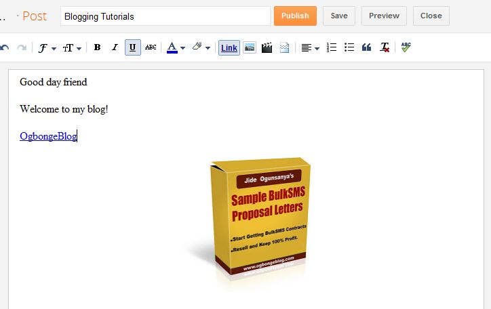This screenshot has width=491, height=309.
Task: Click the Close button
Action: (431, 16)
